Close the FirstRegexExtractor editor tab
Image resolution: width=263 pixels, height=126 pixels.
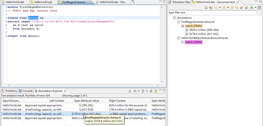pyautogui.click(x=89, y=2)
